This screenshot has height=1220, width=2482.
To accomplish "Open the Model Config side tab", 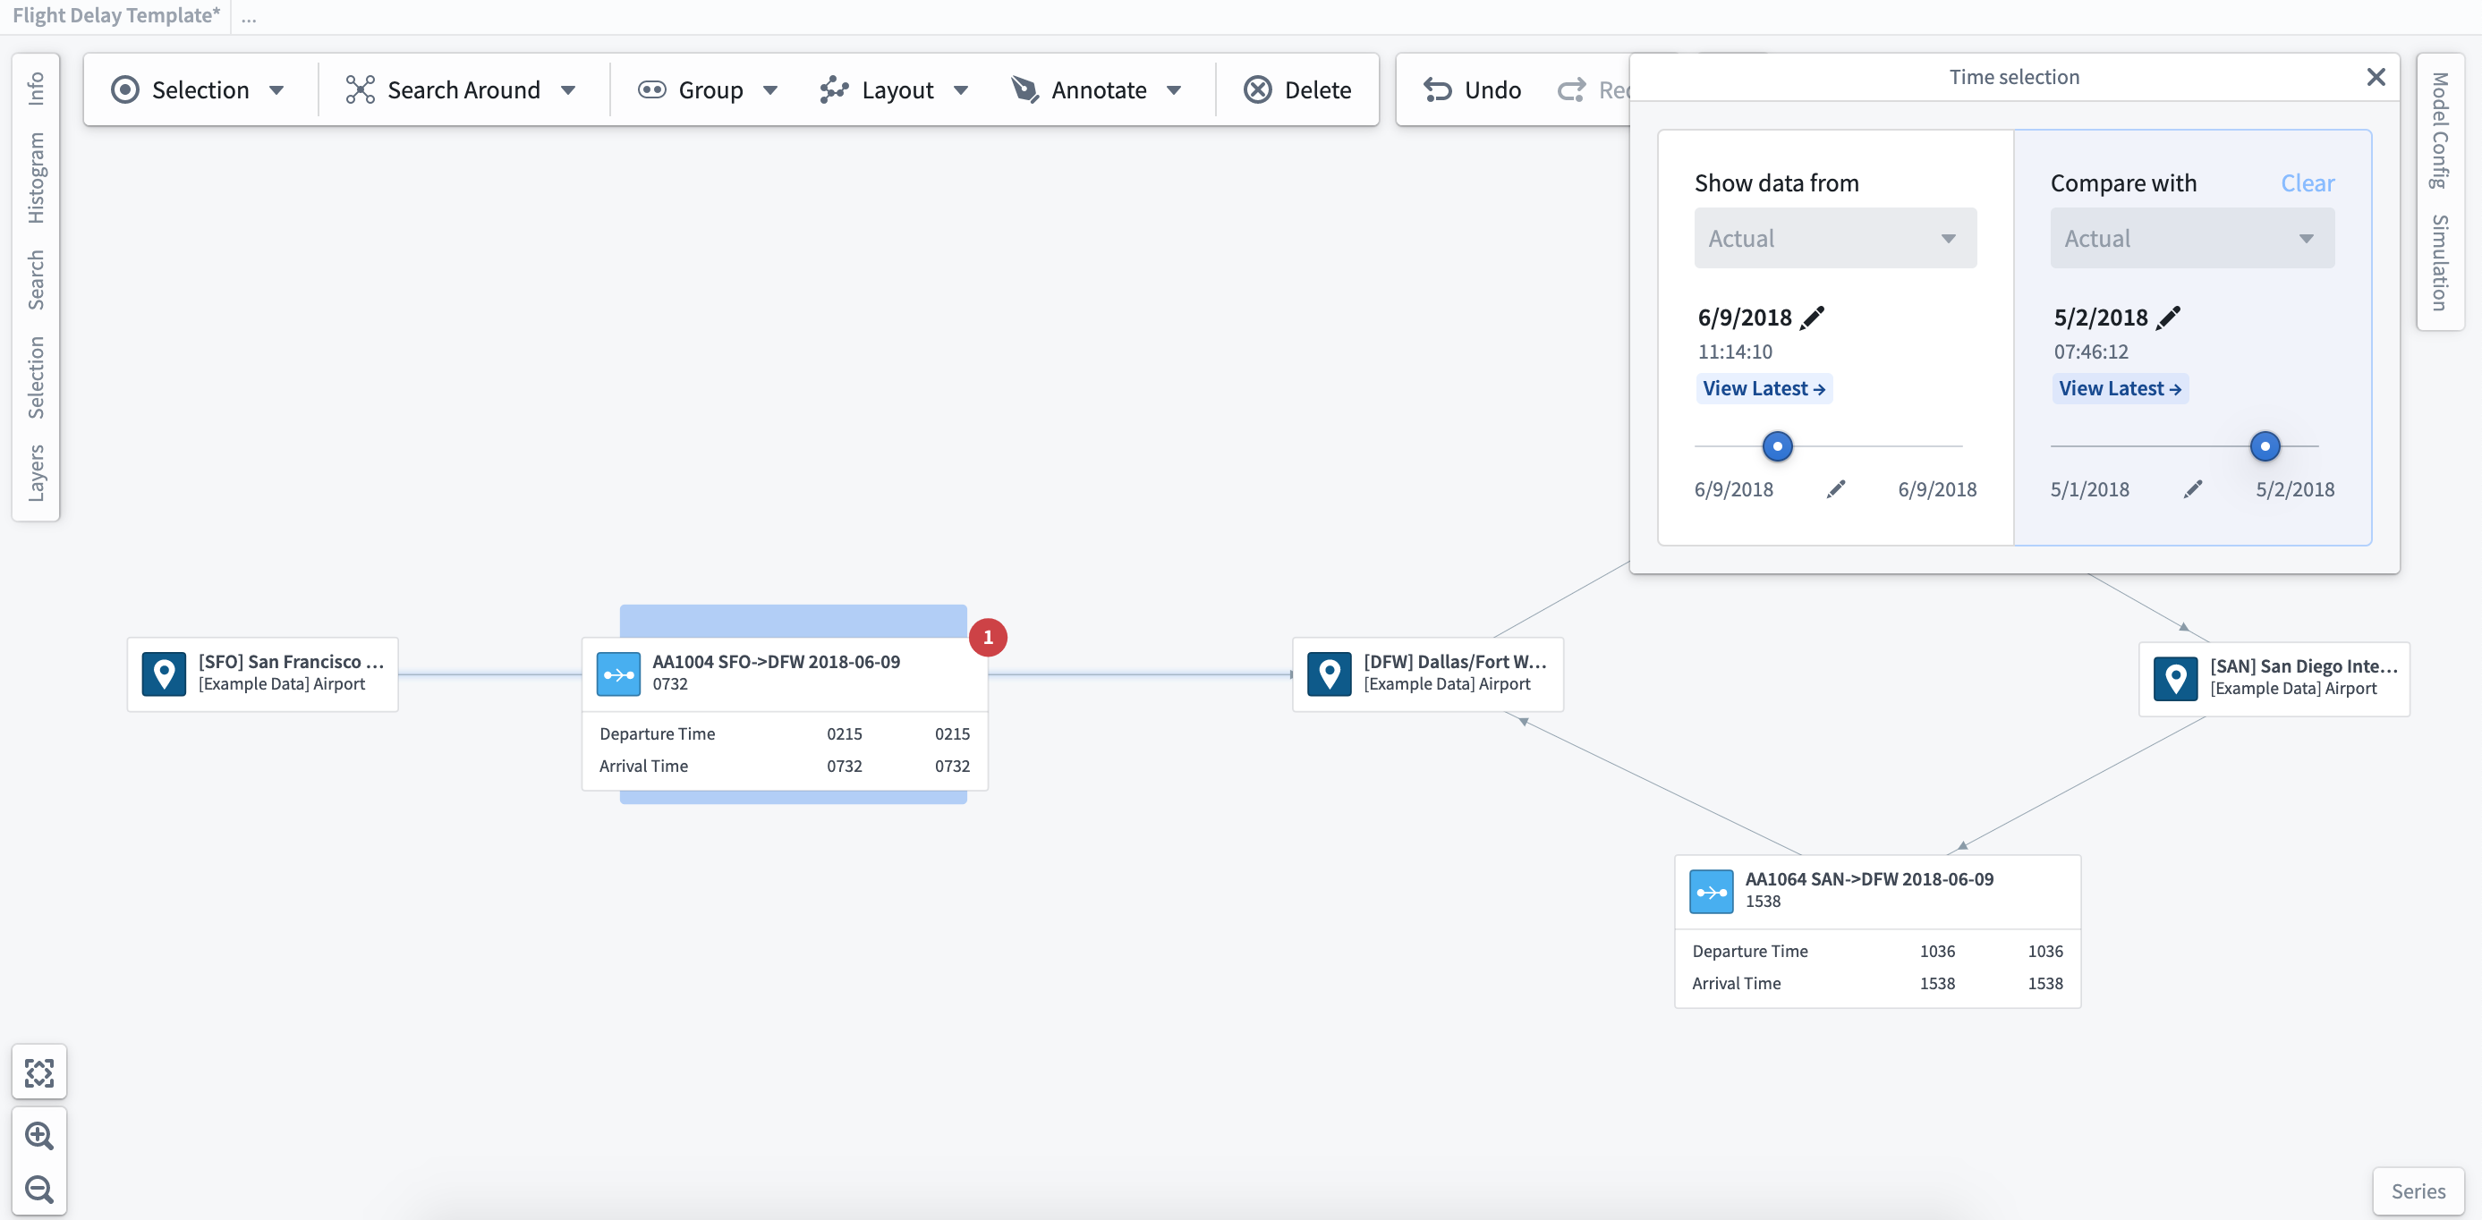I will pos(2440,130).
